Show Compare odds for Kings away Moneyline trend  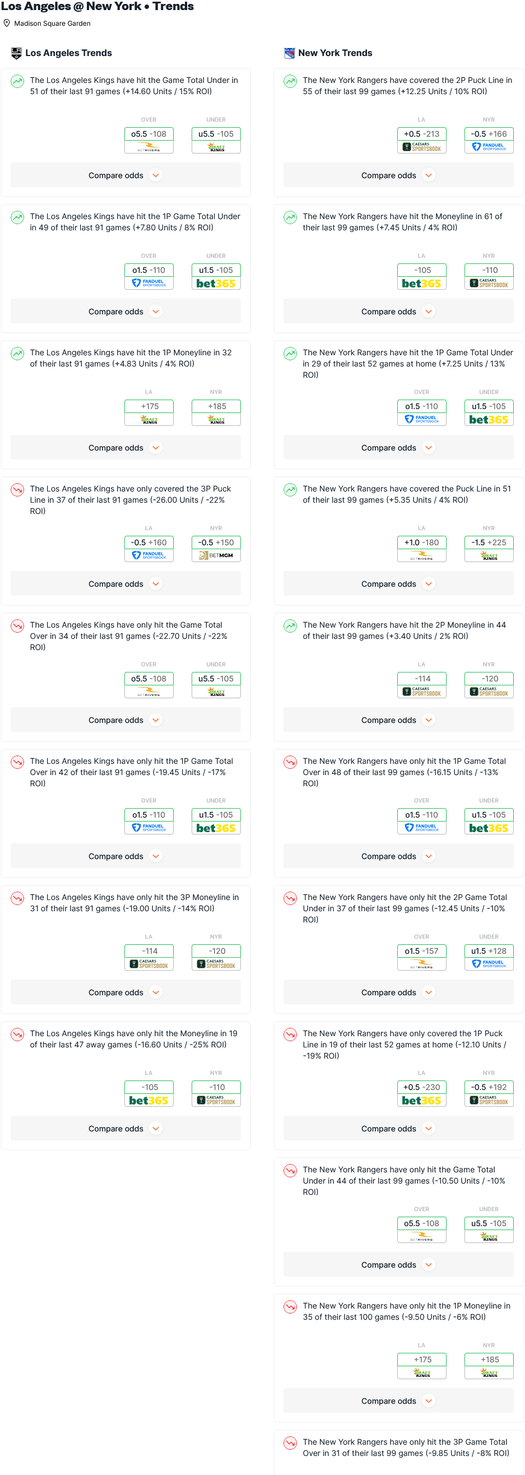pos(126,1129)
